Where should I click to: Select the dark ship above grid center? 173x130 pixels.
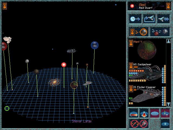point(71,51)
